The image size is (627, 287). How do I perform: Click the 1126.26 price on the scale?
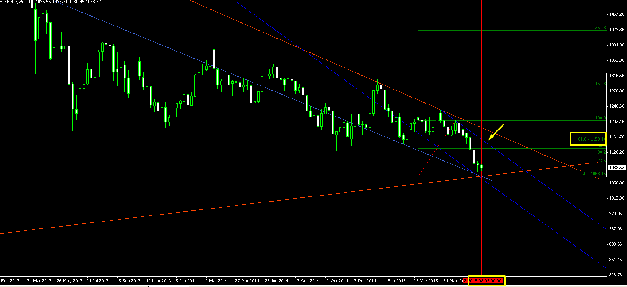point(616,152)
